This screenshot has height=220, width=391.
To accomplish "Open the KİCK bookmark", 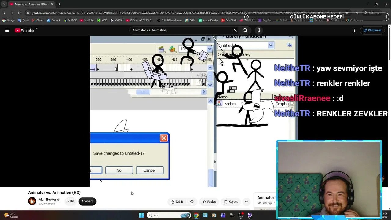I will pyautogui.click(x=102, y=20).
